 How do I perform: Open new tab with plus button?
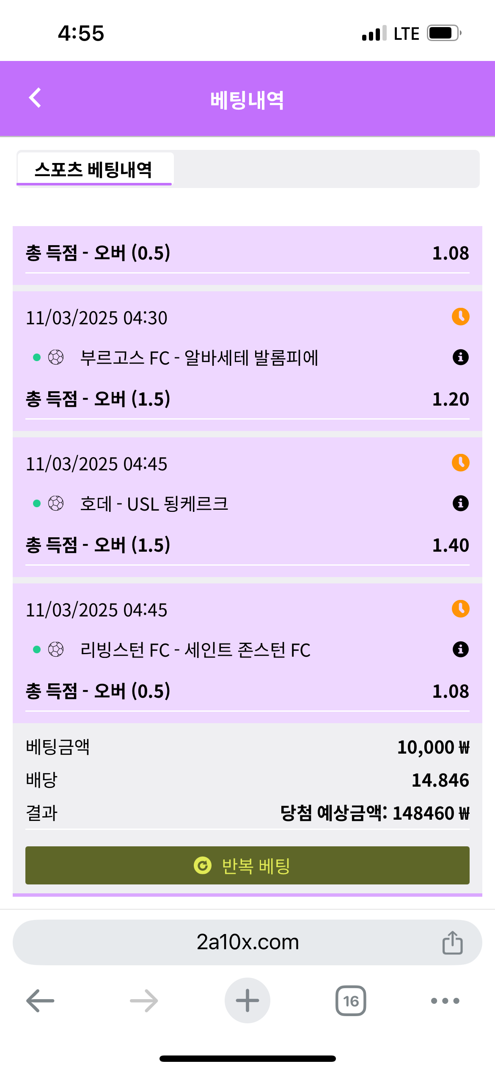(247, 1000)
